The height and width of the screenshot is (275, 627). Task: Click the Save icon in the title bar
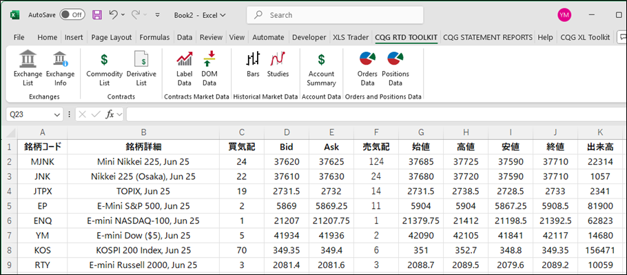(x=97, y=15)
